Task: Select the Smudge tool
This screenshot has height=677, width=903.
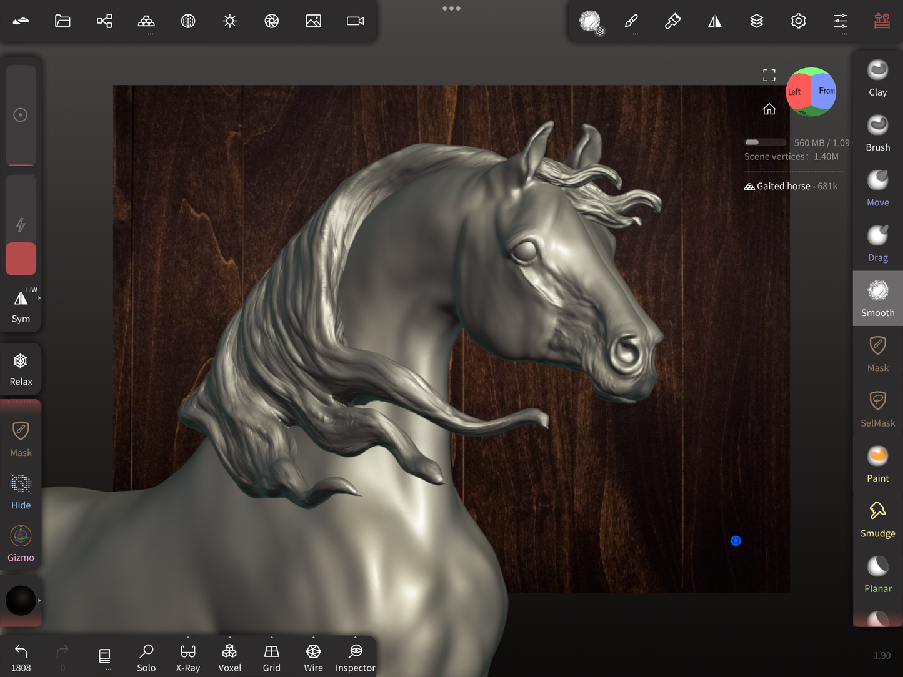Action: [x=877, y=519]
